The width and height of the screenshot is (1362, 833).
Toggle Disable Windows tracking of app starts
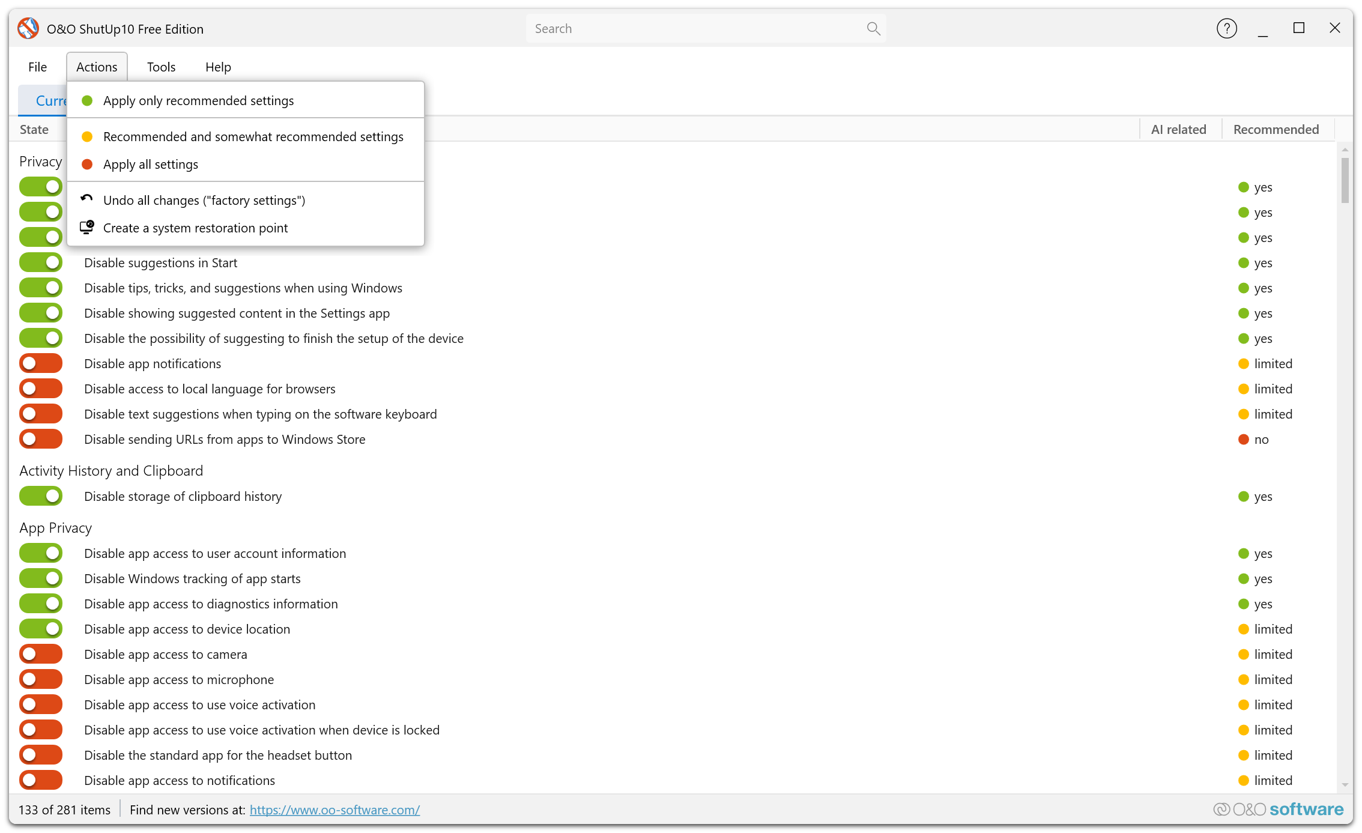pos(41,578)
